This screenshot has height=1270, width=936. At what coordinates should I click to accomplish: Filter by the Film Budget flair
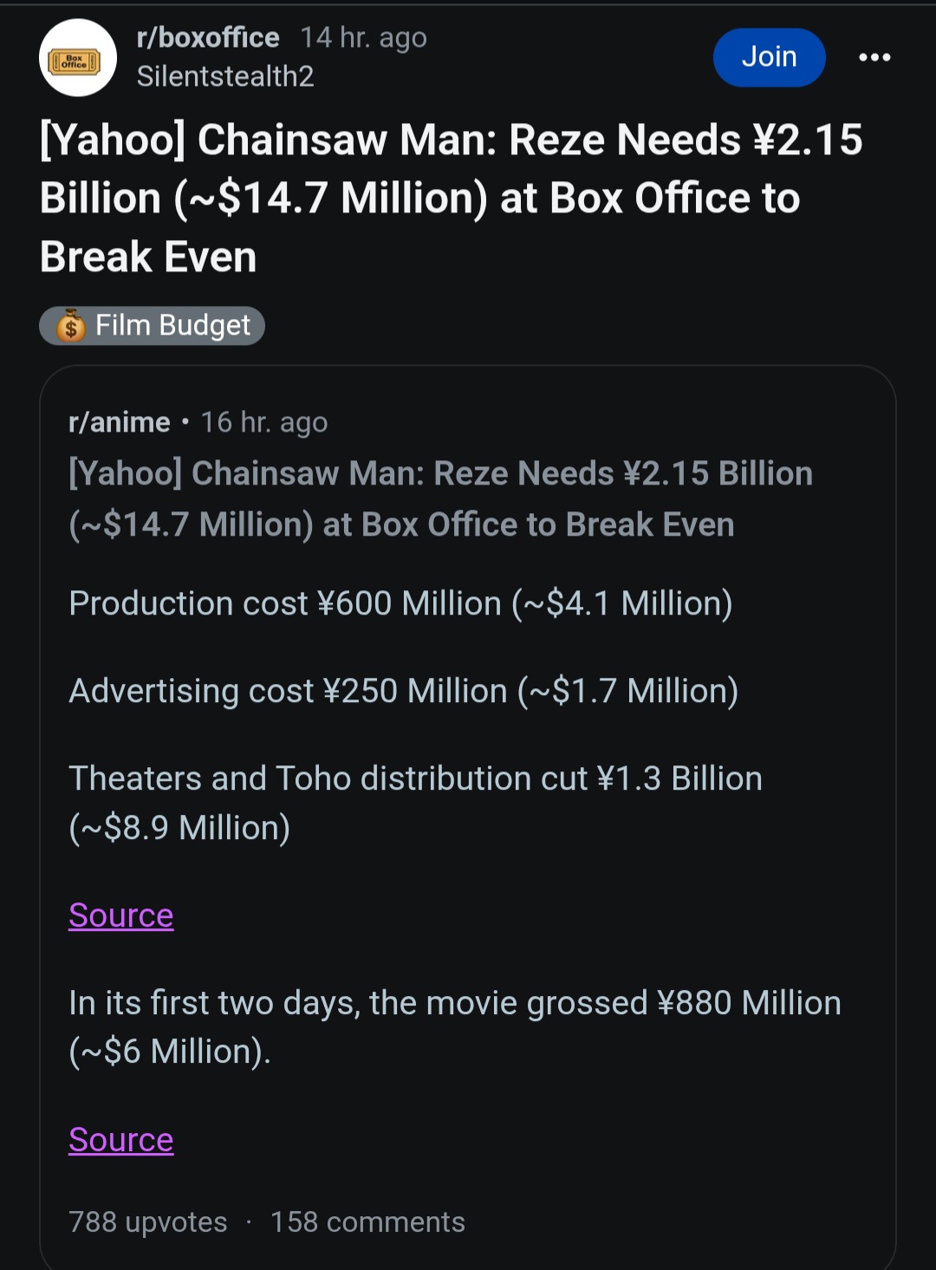tap(152, 326)
